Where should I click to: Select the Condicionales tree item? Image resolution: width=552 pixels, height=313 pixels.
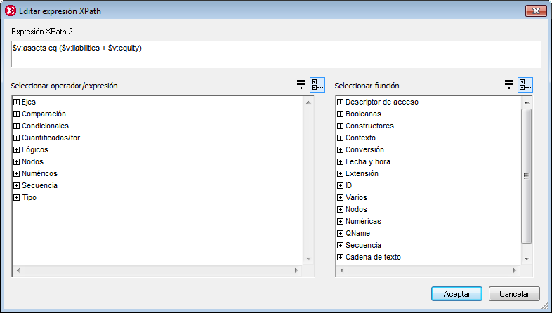(x=45, y=126)
